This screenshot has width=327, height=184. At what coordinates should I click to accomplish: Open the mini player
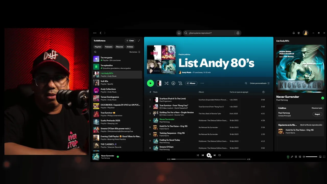[x=320, y=157]
